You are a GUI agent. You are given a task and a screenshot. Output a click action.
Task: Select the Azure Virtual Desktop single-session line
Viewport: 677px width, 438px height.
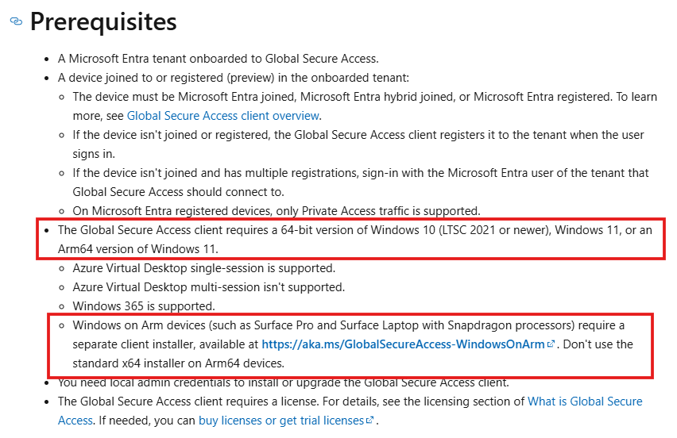click(203, 268)
